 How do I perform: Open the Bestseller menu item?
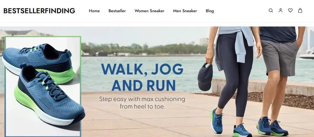tap(117, 11)
